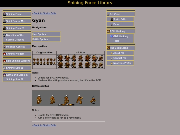
Task: Click the Gyan page heading
Action: (38, 20)
